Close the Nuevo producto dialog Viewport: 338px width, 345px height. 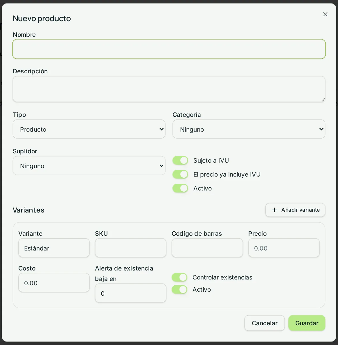325,14
